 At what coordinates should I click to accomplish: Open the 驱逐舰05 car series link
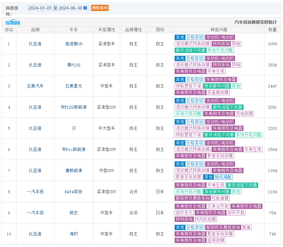point(74,44)
